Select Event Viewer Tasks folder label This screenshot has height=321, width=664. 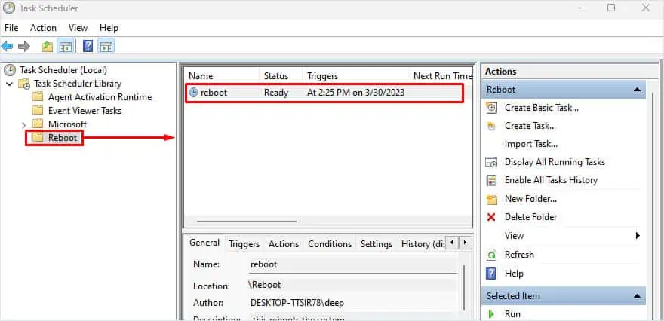coord(85,111)
